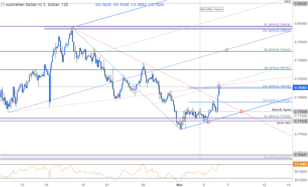Image resolution: width=308 pixels, height=187 pixels.
Task: Click the 161.80%(0.79850) Fibonacci label
Action: [276, 31]
